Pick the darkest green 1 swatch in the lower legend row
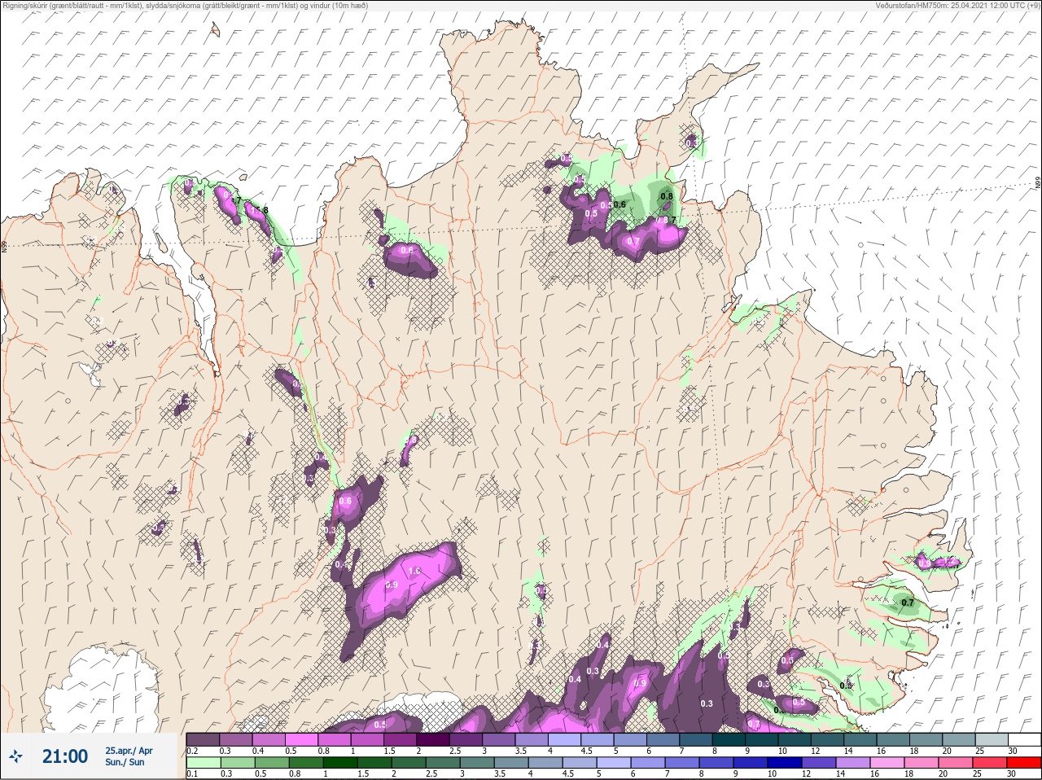The image size is (1042, 780). 340,763
